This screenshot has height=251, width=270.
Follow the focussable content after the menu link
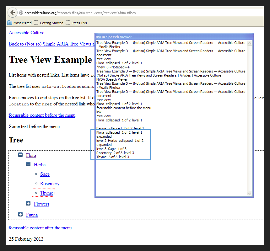tap(40, 228)
